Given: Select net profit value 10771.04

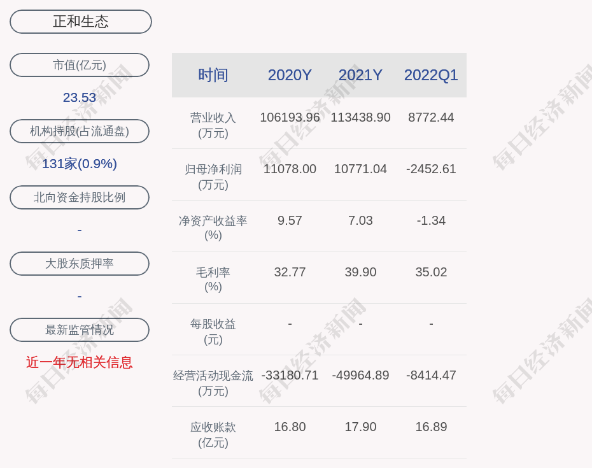Looking at the screenshot, I should click(x=360, y=169).
